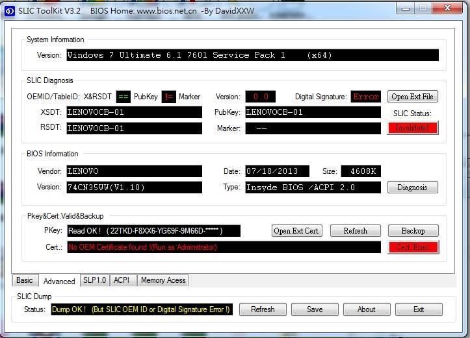Save the SLIC dump
This screenshot has width=470, height=338.
pyautogui.click(x=315, y=309)
